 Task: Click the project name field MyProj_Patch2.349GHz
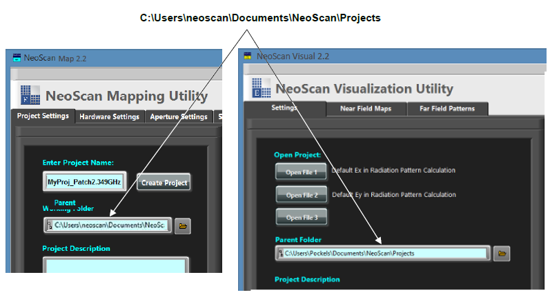(x=84, y=182)
